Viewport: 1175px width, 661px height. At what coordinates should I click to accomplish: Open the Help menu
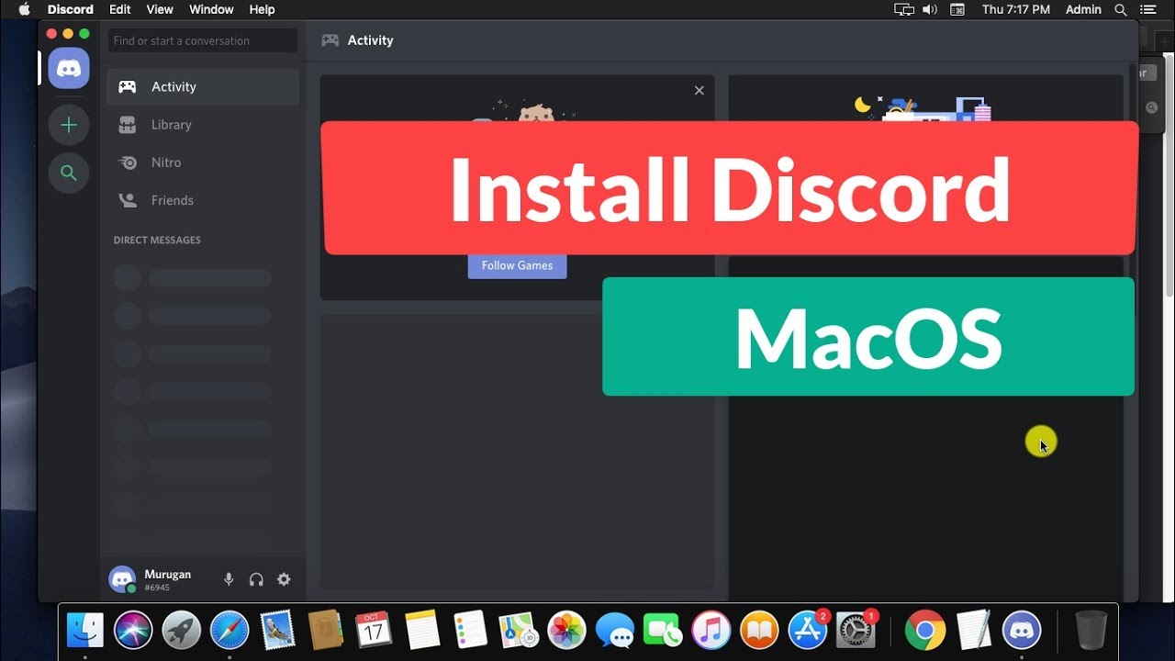tap(262, 9)
